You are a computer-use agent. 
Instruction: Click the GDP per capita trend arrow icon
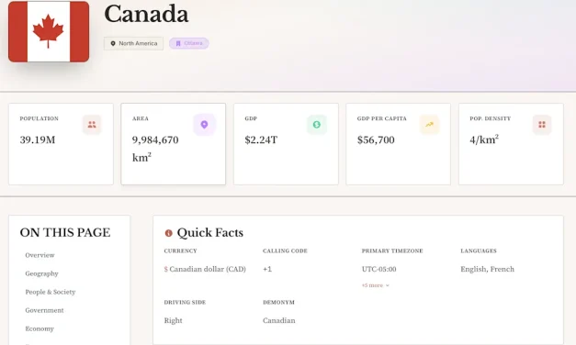pos(429,125)
